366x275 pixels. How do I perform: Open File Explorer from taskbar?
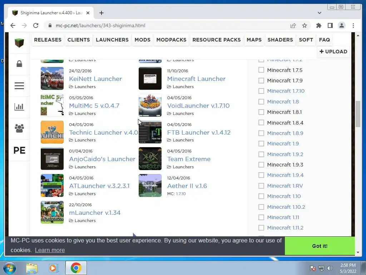[x=32, y=268]
